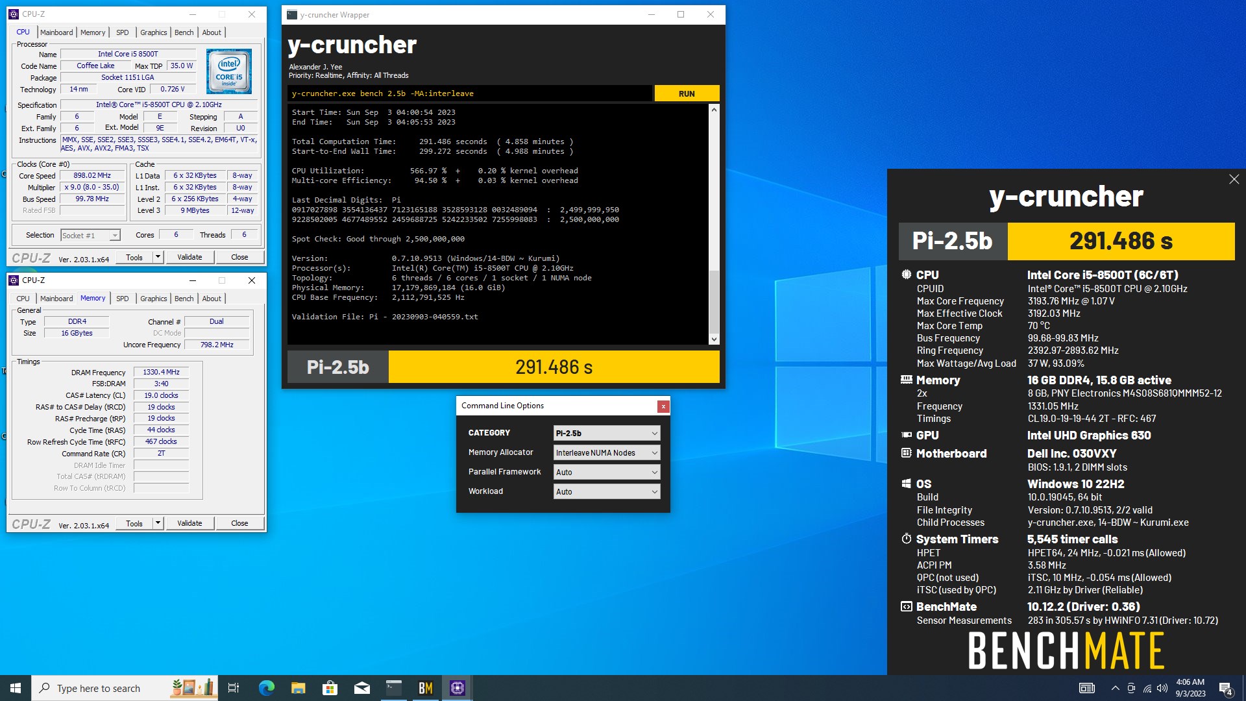
Task: Close the Command Line Options dialog
Action: 663,406
